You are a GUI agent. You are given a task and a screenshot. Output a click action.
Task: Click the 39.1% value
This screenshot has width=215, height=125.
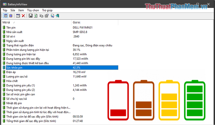[76, 50]
